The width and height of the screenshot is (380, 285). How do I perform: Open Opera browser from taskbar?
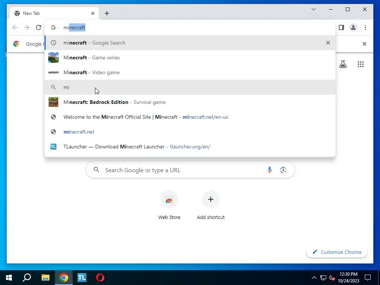(100, 278)
